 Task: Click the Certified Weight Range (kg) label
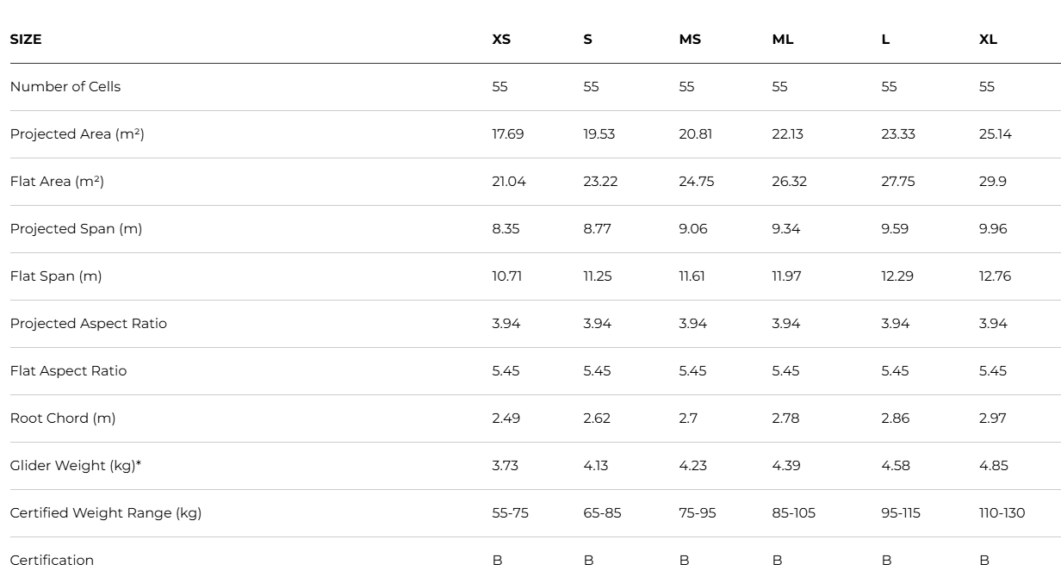(106, 513)
